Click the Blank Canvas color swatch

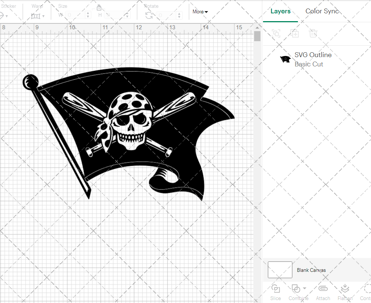(280, 270)
